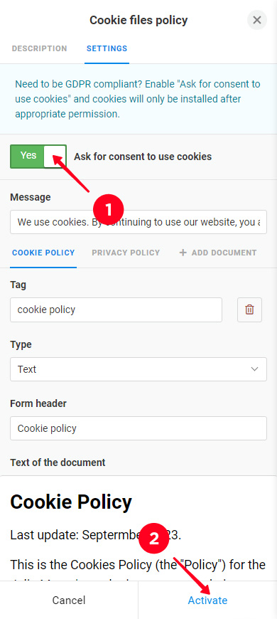Click the red step 1 annotation circle

click(x=109, y=209)
